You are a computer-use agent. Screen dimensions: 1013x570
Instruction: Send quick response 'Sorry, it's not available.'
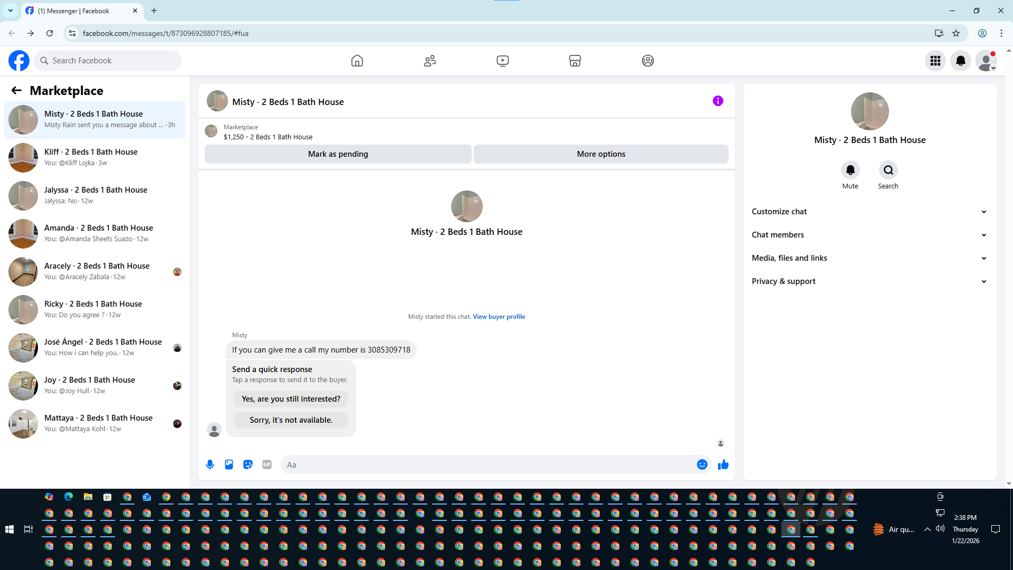291,420
